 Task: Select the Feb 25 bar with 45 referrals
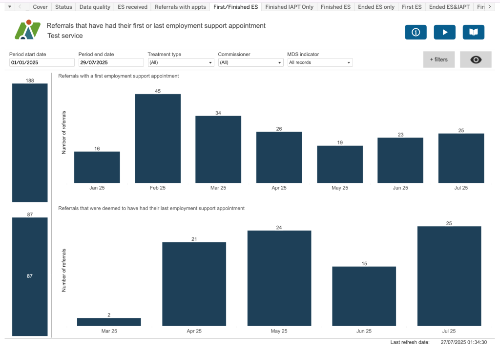[x=158, y=138]
